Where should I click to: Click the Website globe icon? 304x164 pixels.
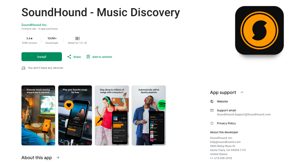point(212,101)
